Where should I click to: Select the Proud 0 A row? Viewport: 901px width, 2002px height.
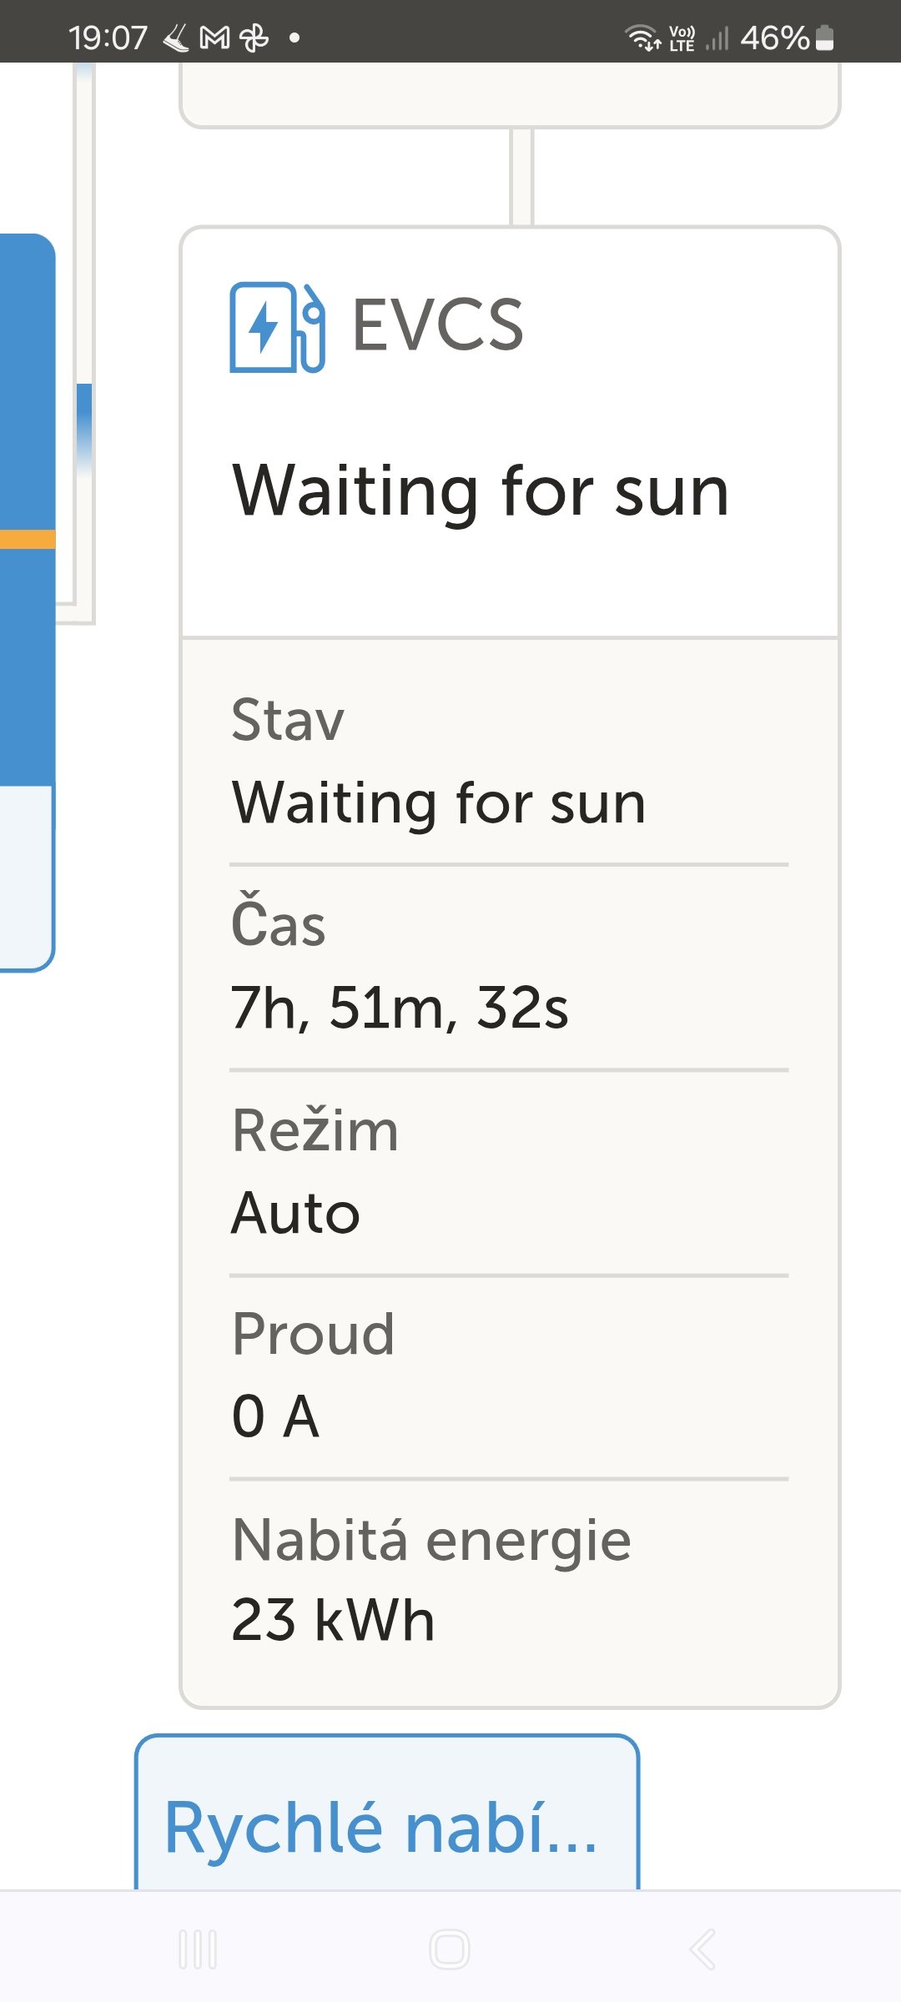tap(509, 1376)
